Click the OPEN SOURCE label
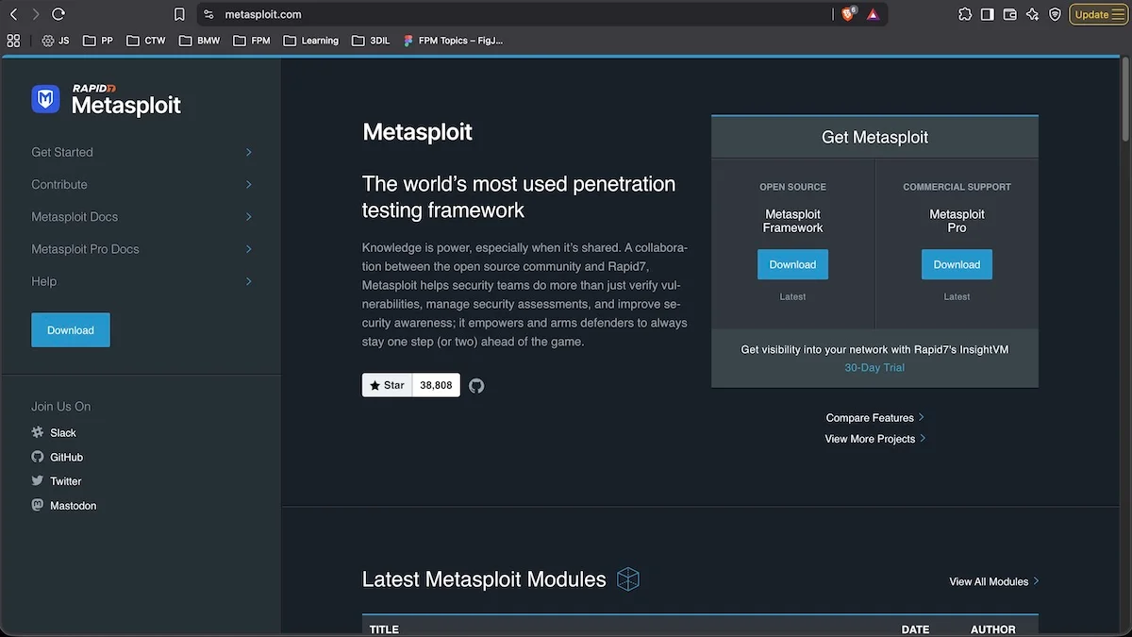Image resolution: width=1132 pixels, height=637 pixels. click(792, 187)
